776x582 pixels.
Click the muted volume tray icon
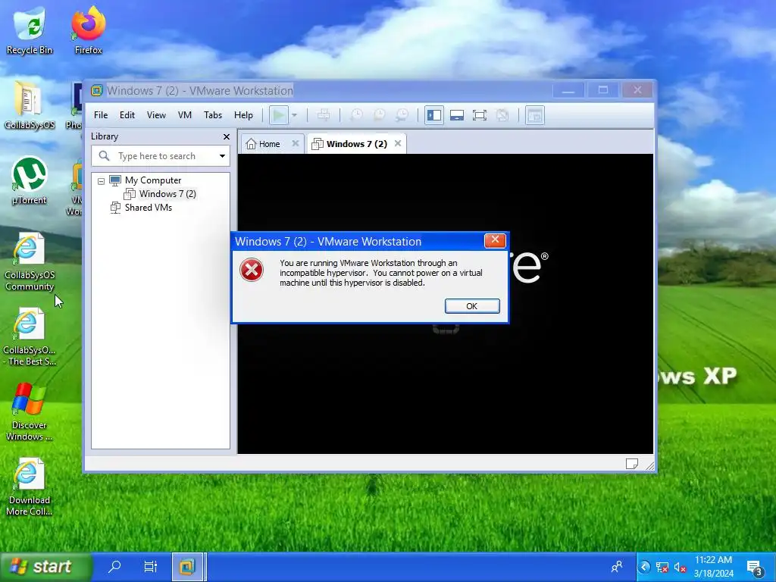(x=680, y=568)
